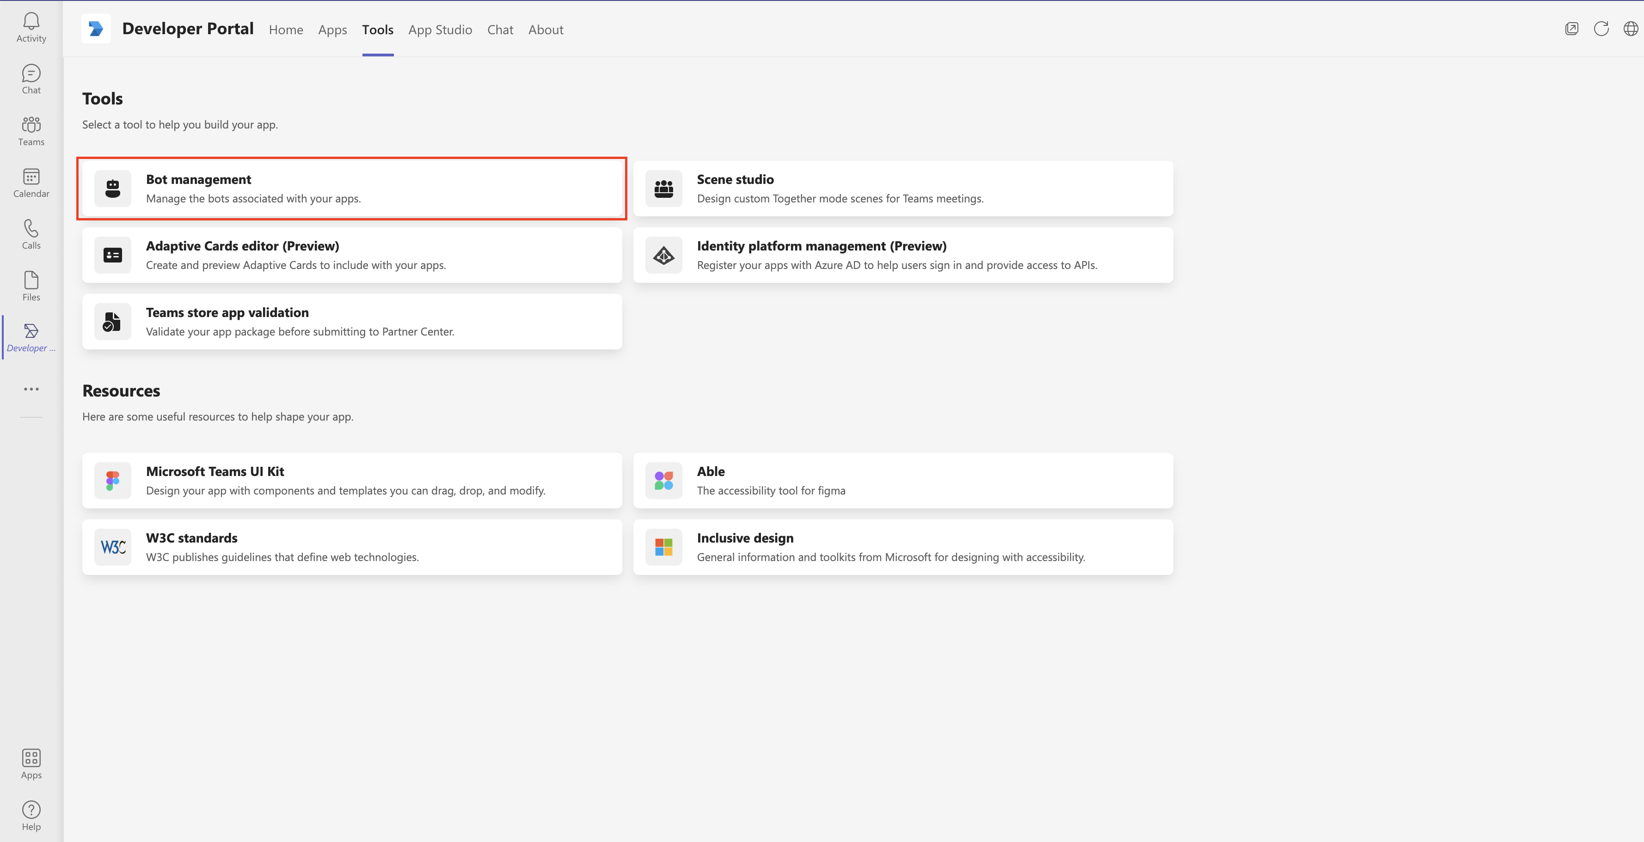
Task: Open the Microsoft Teams UI Kit resource
Action: pos(351,480)
